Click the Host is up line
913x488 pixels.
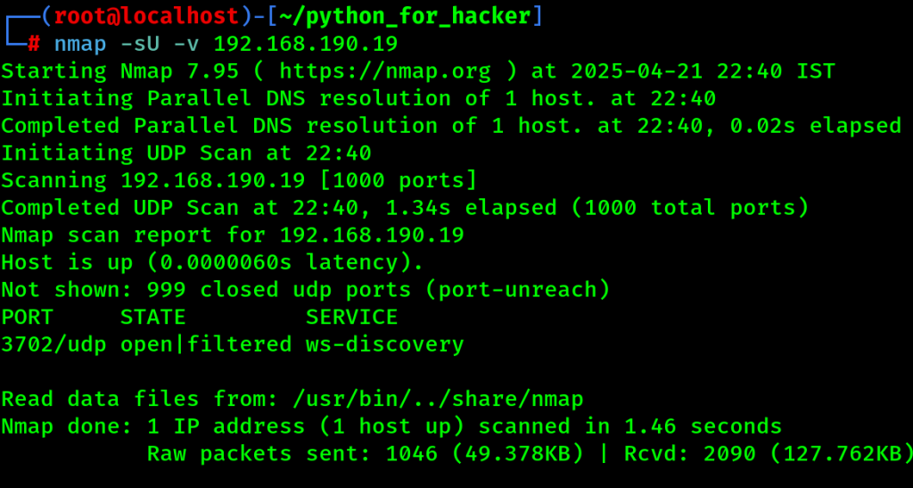click(212, 262)
